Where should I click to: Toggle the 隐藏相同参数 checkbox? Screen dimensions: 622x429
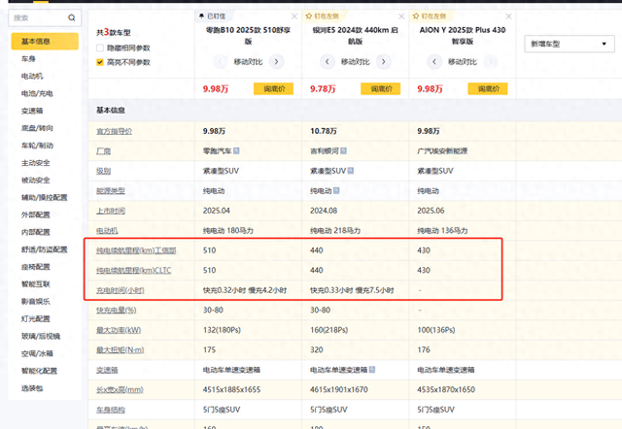pos(100,48)
